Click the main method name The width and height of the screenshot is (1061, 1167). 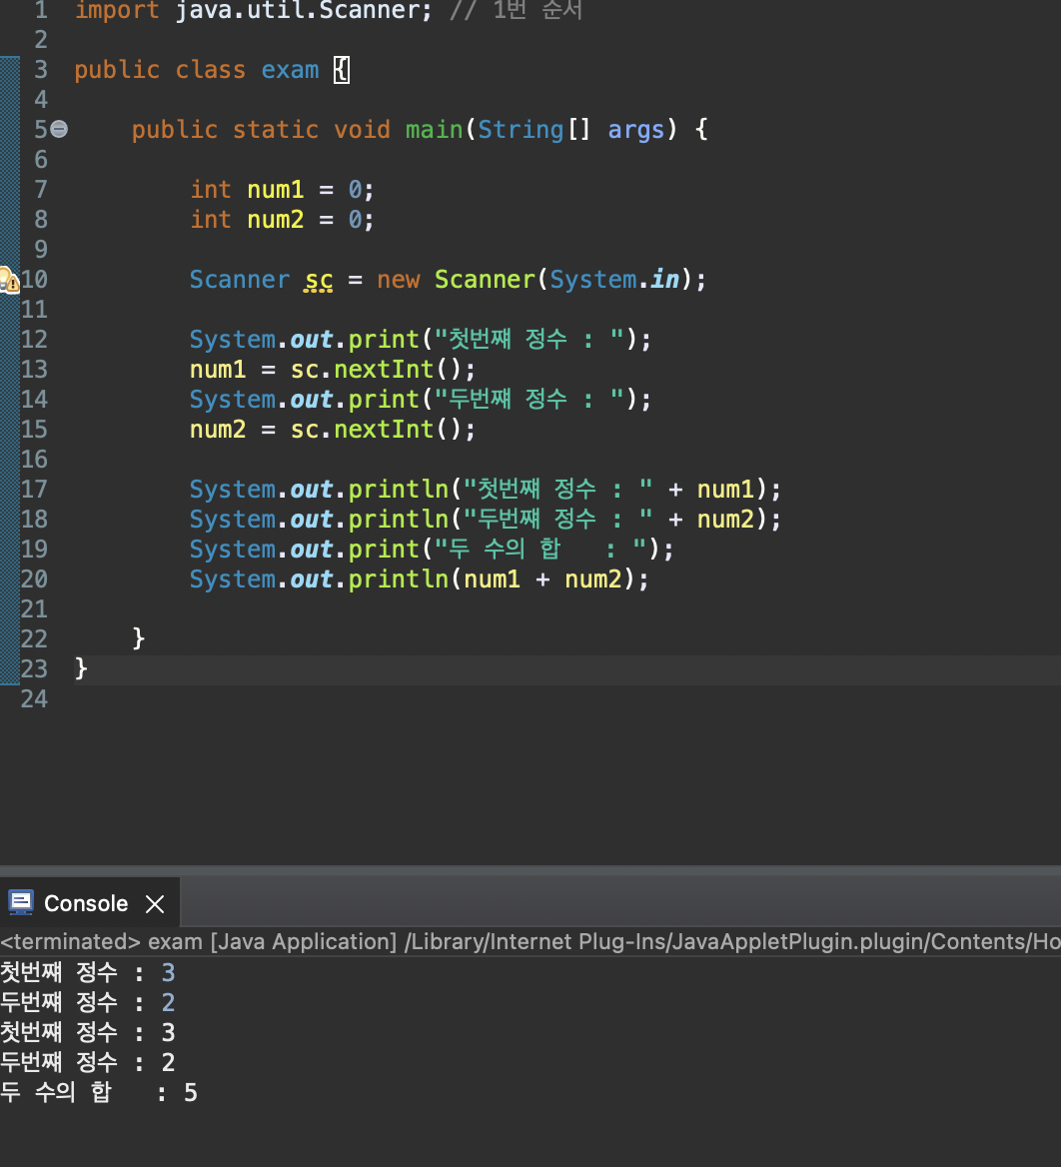coord(434,130)
